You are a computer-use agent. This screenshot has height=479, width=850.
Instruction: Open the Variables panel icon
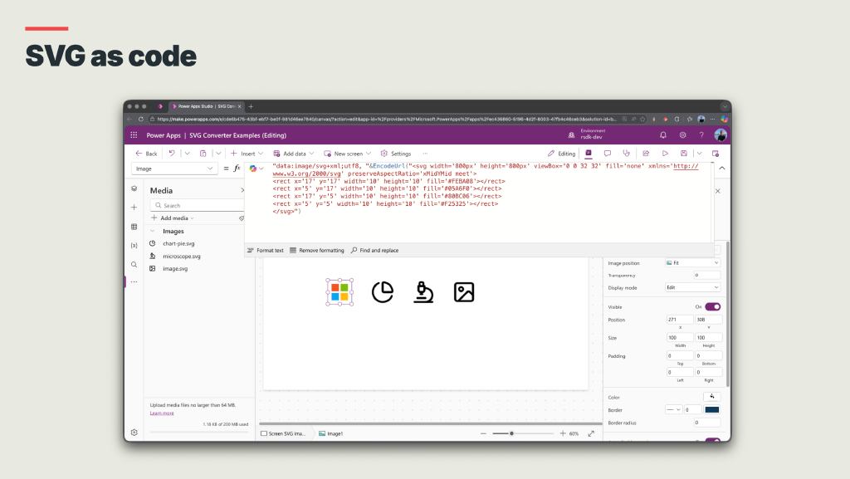(x=134, y=245)
